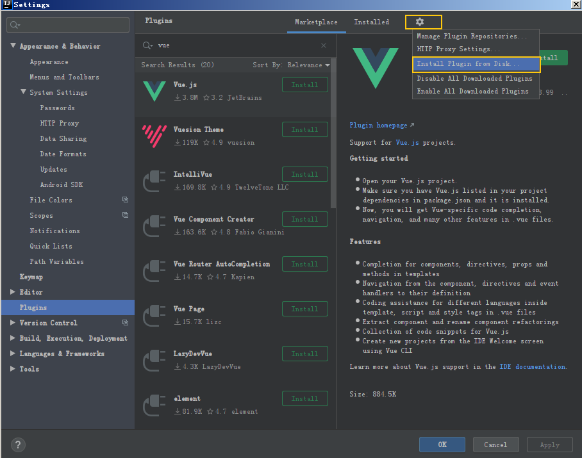Click the plugin search results scrollbar
Screen dimensions: 582x458
pos(333,133)
